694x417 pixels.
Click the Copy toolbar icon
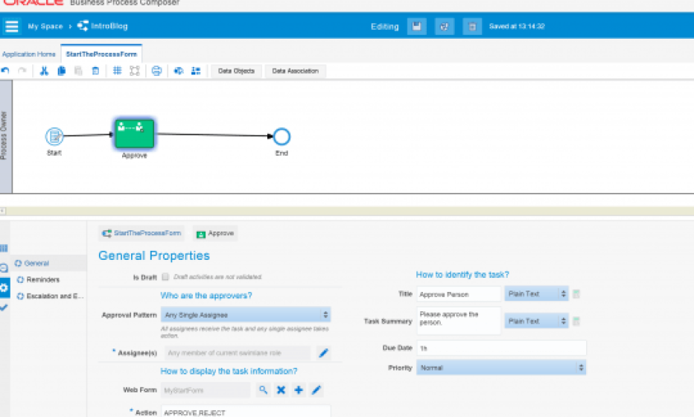click(x=62, y=71)
